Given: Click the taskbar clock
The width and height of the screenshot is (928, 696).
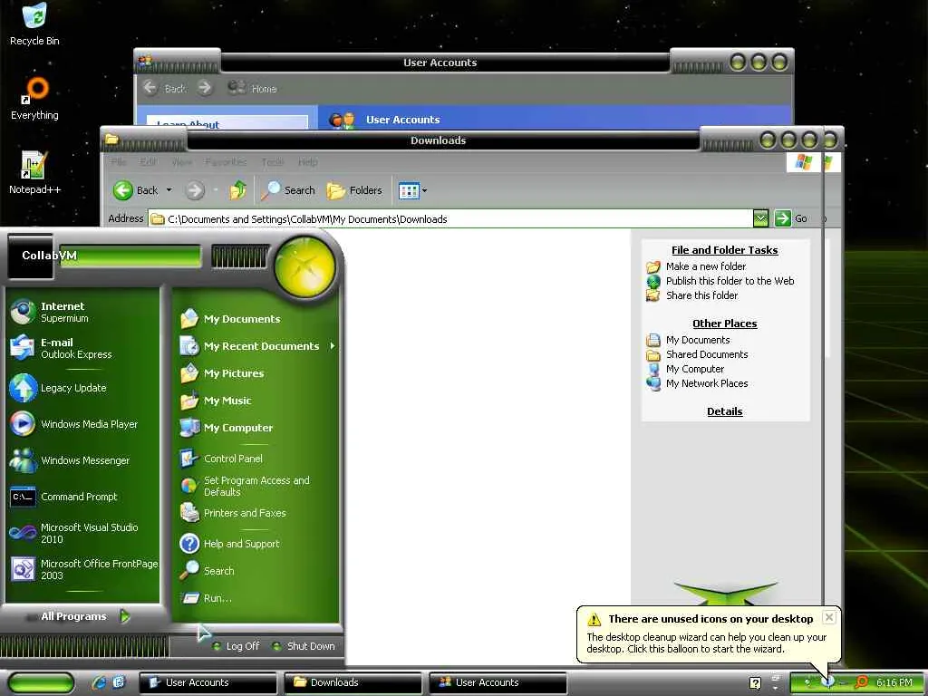Looking at the screenshot, I should point(894,682).
